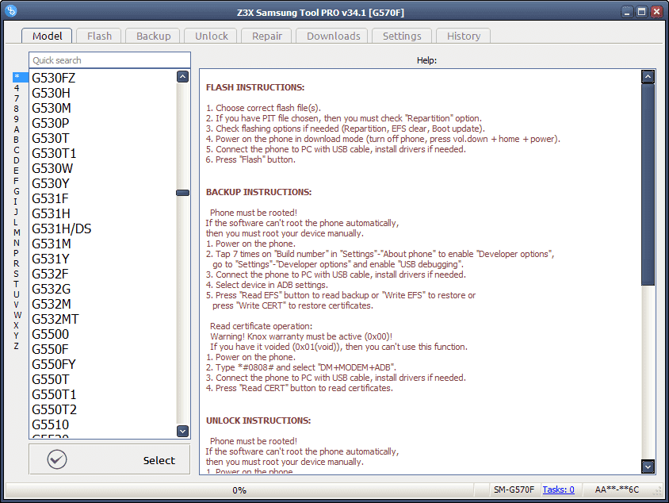Screen dimensions: 669x503
Task: Select model G550T in list
Action: tap(51, 379)
